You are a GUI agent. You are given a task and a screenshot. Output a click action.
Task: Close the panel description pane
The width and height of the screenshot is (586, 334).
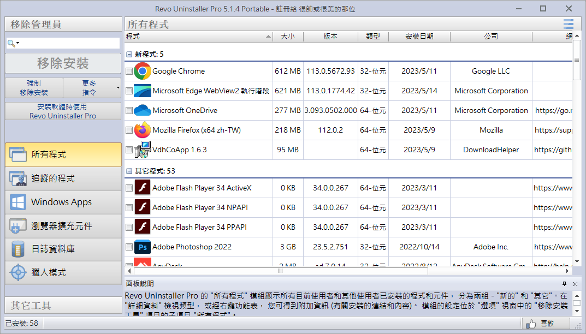pos(575,284)
